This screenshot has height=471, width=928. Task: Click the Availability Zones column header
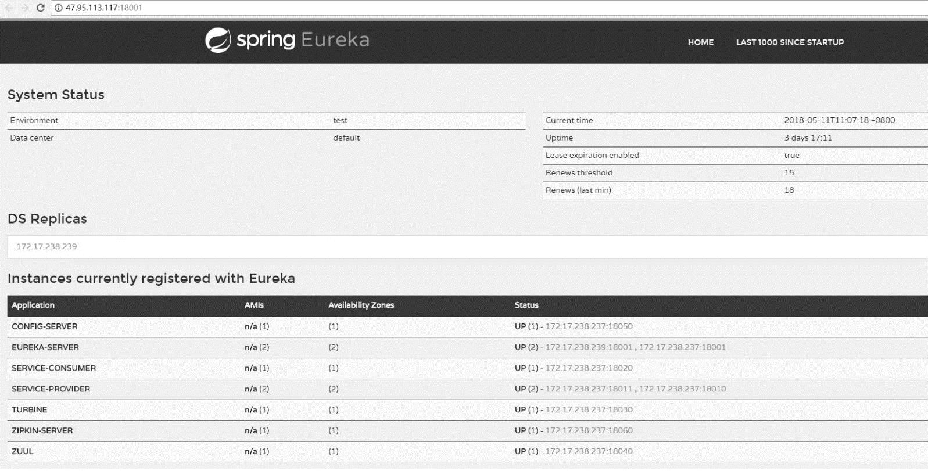(x=361, y=305)
